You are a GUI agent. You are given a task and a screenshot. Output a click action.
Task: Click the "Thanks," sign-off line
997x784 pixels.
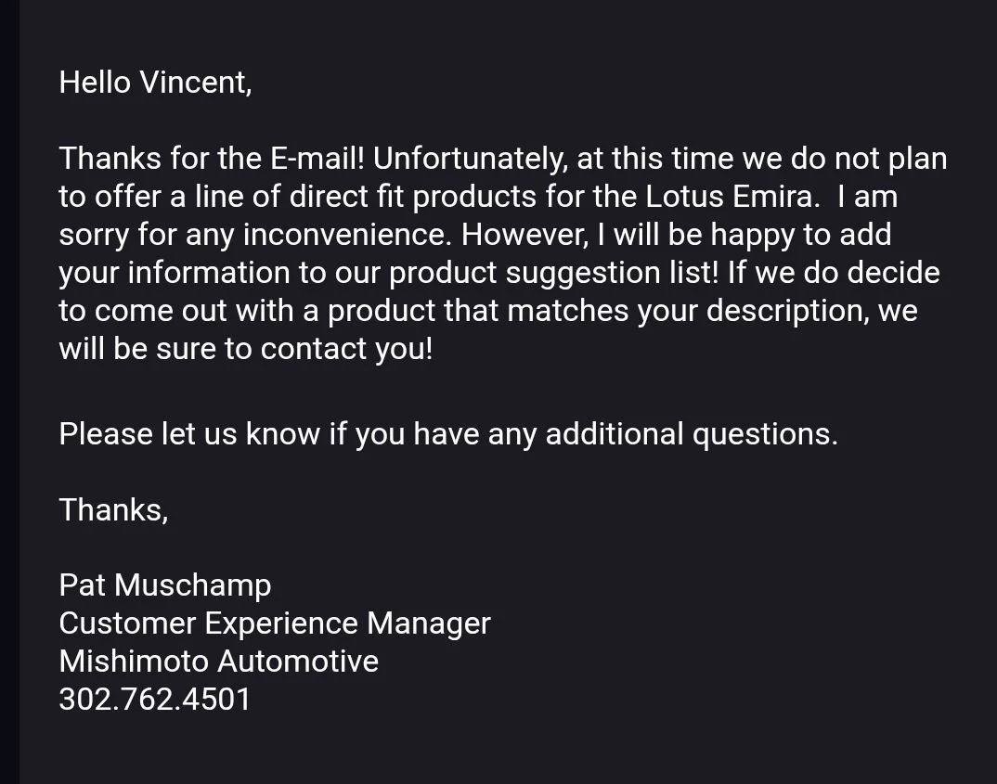pos(114,510)
